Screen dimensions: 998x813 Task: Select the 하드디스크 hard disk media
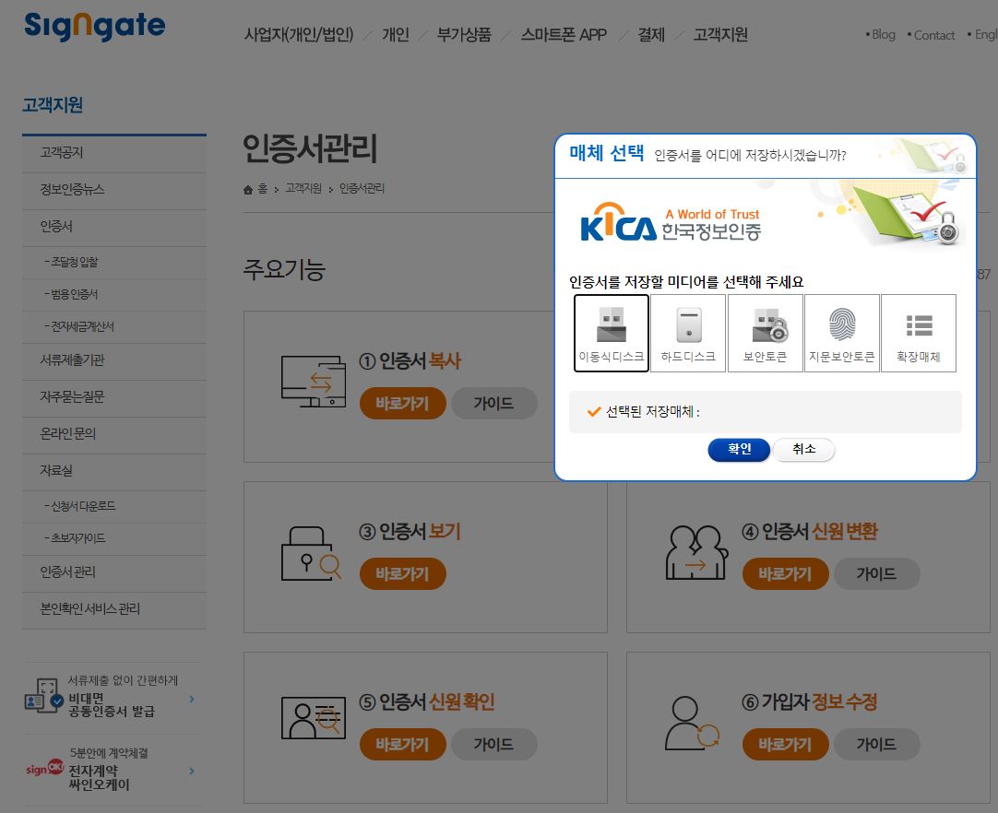click(x=688, y=333)
